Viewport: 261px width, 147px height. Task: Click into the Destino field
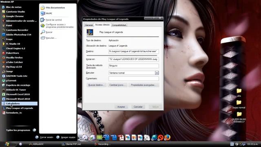[134, 51]
